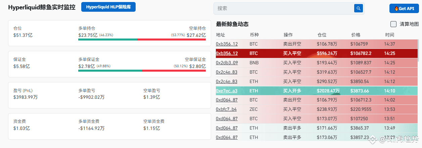This screenshot has width=422, height=148.
Task: Open address 0xbfc7..b4 ZEC row
Action: 226,109
